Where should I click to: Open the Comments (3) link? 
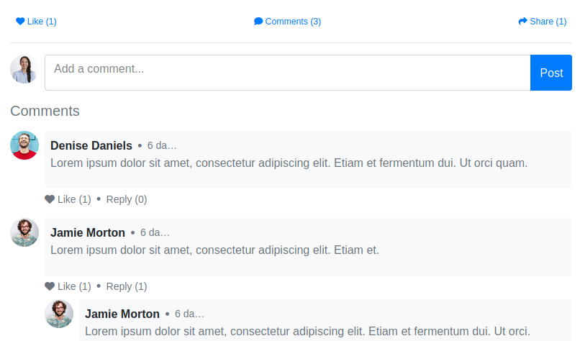(x=287, y=22)
